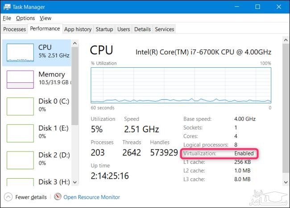The width and height of the screenshot is (290, 208).
Task: Open the Services tab
Action: (x=164, y=29)
